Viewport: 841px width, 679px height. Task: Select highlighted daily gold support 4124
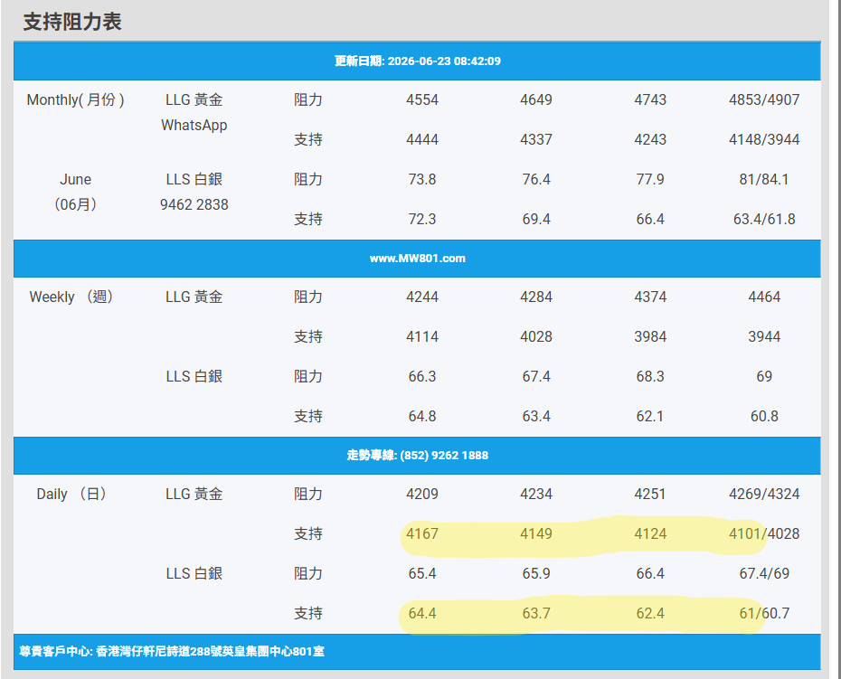(x=650, y=533)
